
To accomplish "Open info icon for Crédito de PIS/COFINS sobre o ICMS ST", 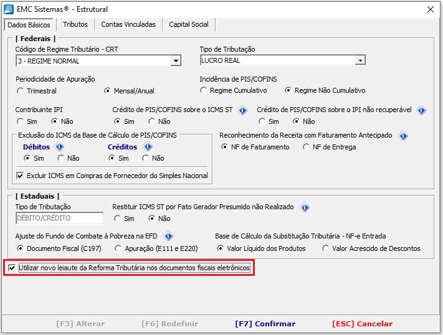I will [242, 110].
